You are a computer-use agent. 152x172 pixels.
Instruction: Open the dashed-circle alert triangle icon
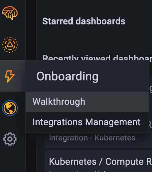10,45
